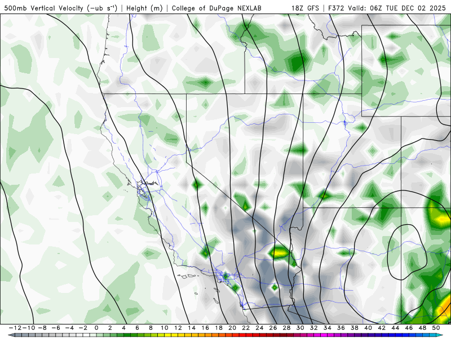Click the '40' value on the color scale

[368, 328]
